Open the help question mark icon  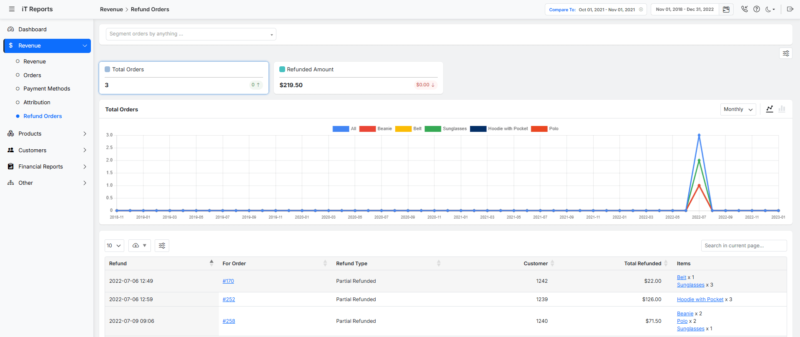click(756, 9)
